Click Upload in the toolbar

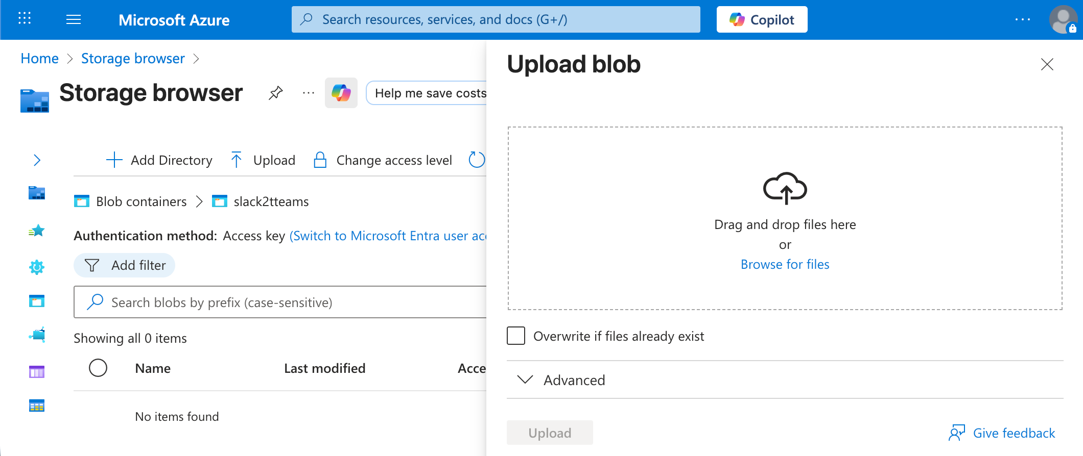(263, 160)
